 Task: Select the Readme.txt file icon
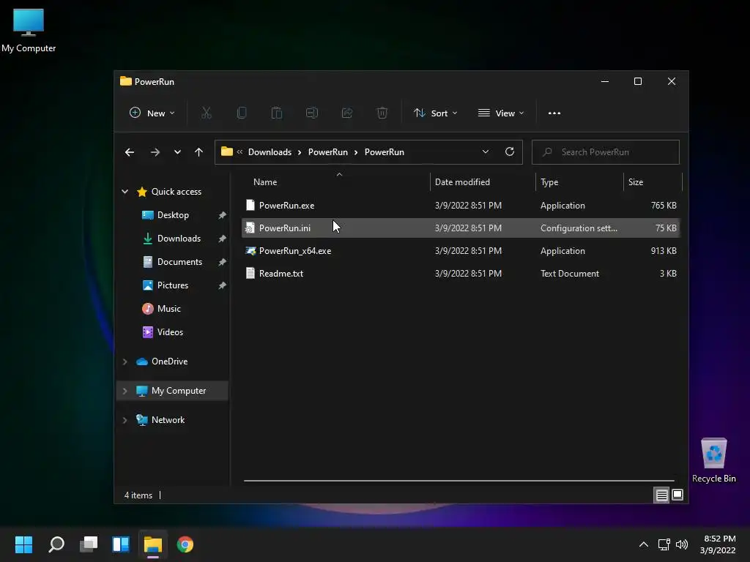250,273
